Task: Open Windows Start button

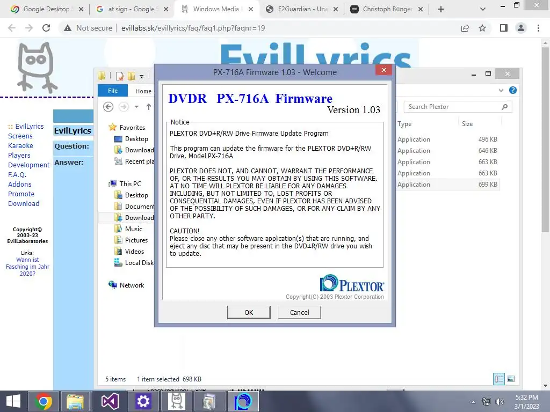Action: 13,401
